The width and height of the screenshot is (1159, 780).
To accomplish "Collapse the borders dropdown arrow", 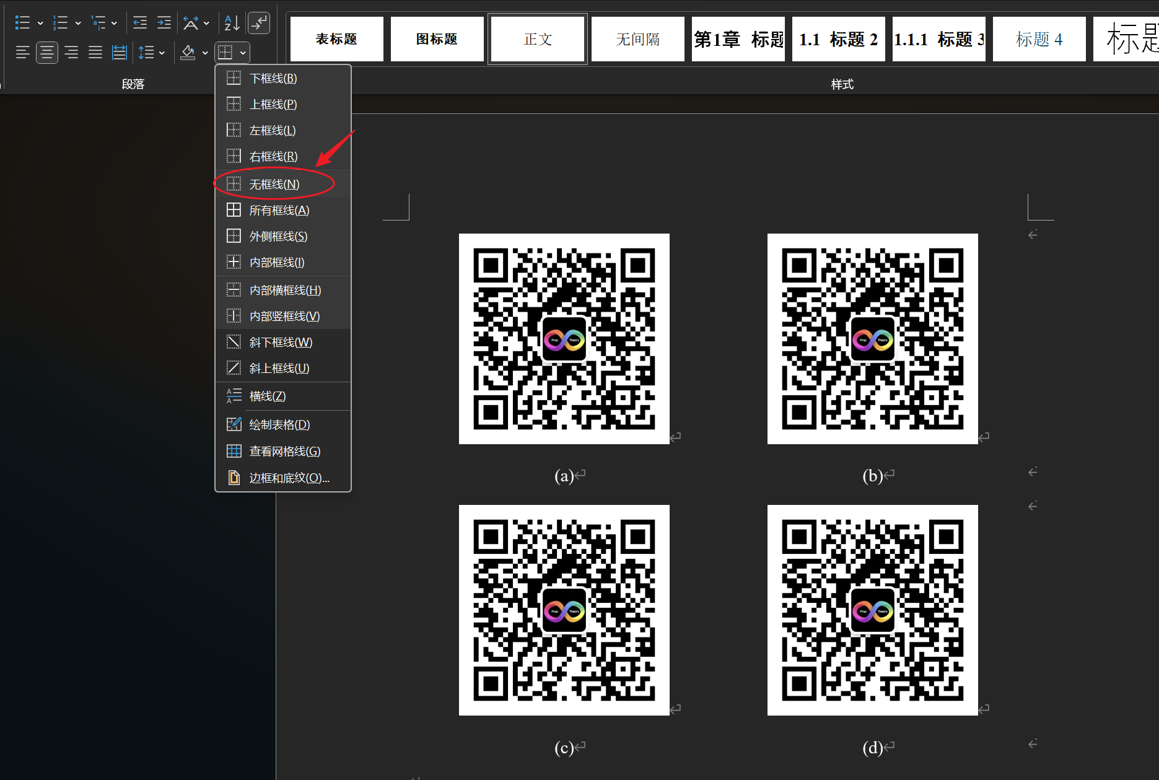I will click(243, 53).
